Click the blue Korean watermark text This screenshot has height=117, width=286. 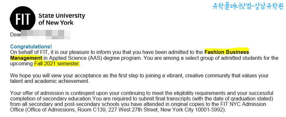pos(248,6)
